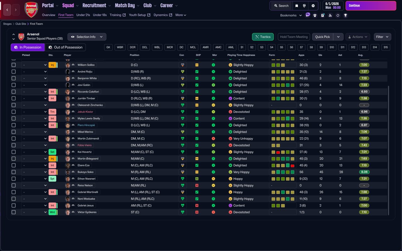Click William Saliba's injury status badge
The width and height of the screenshot is (402, 251).
(52, 65)
